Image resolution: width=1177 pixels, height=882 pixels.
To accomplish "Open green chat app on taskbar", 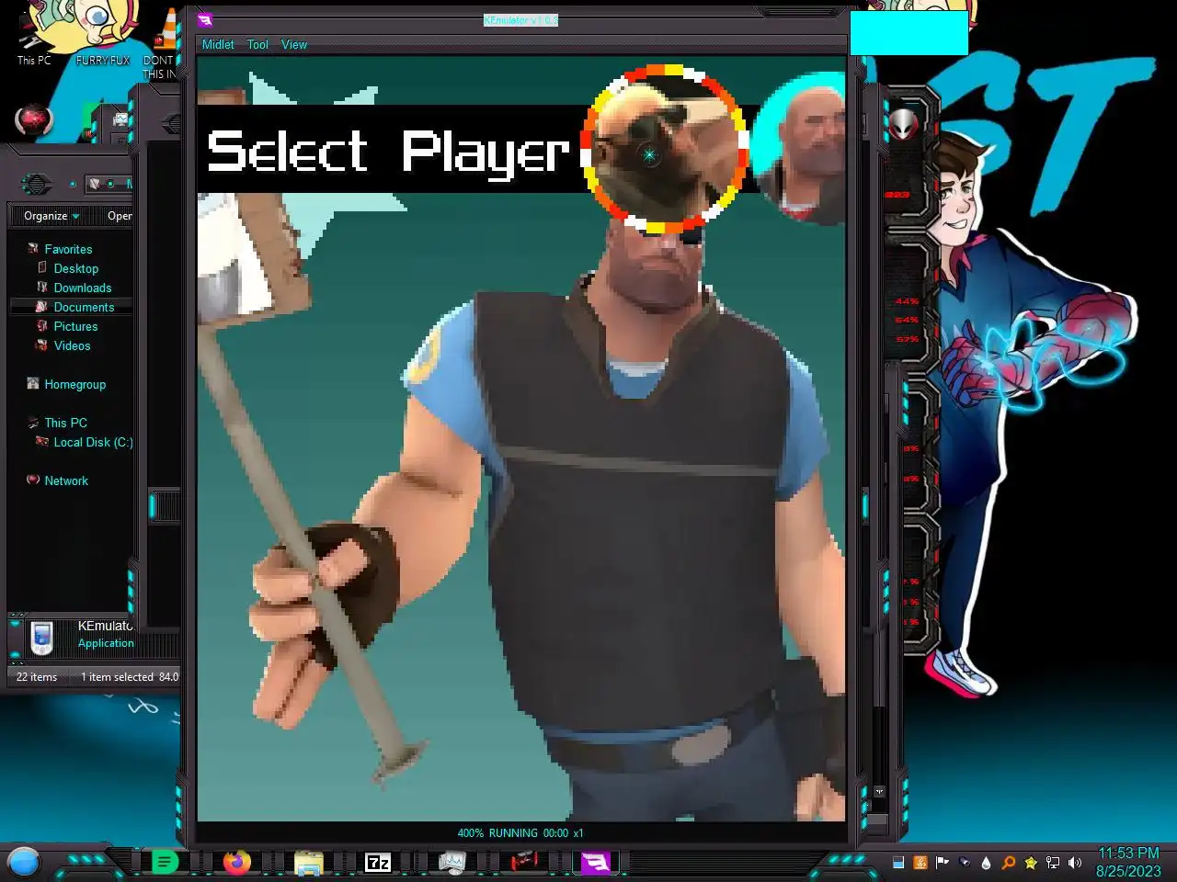I will click(165, 862).
